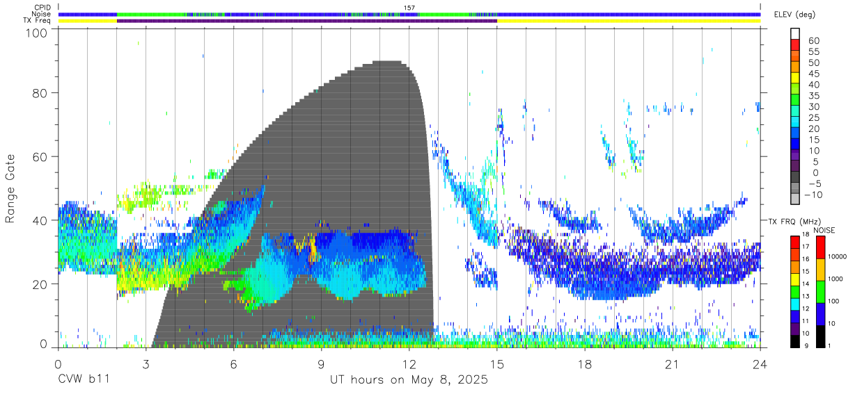
Task: Select the 21 tick label on the UT hours axis
Action: [672, 364]
